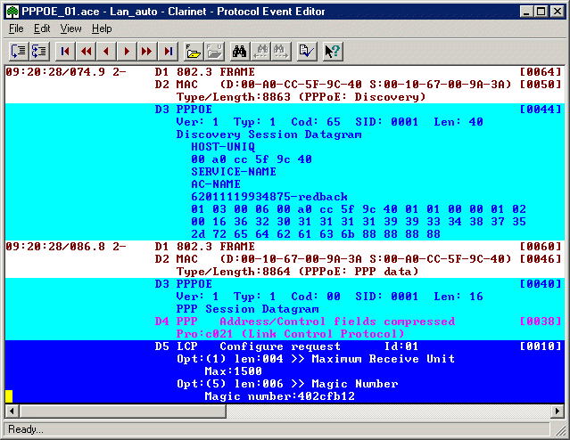570x440 pixels.
Task: Step back one event
Action: 106,51
